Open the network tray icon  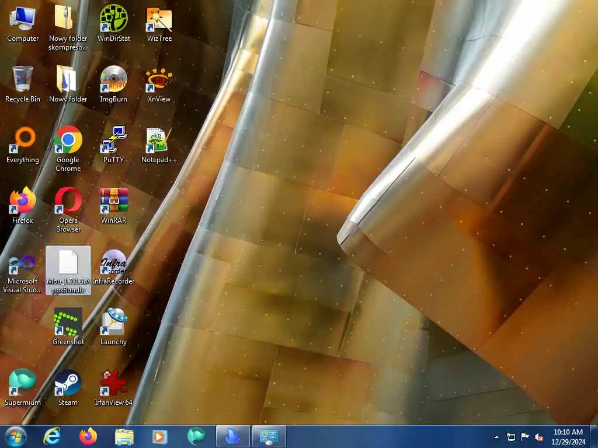pos(510,437)
